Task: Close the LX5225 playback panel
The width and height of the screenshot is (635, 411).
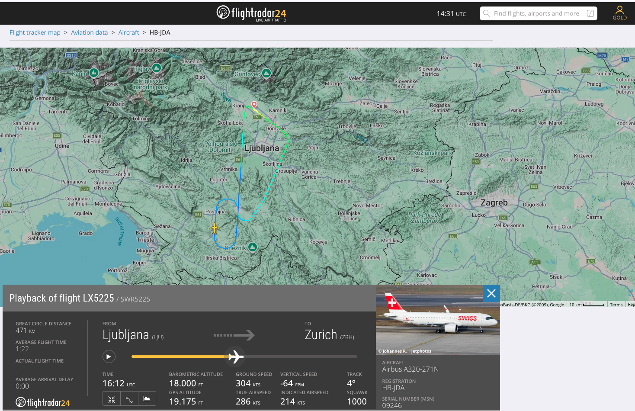Action: [491, 293]
